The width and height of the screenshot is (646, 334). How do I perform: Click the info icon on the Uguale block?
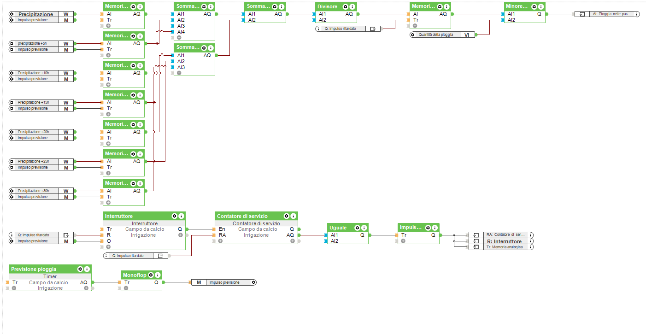tap(364, 228)
